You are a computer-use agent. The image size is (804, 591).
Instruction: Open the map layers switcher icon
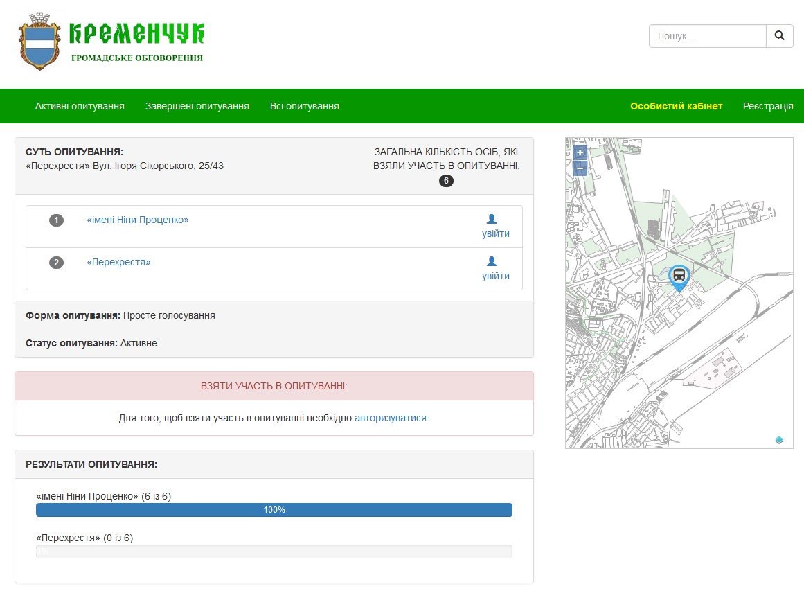779,440
